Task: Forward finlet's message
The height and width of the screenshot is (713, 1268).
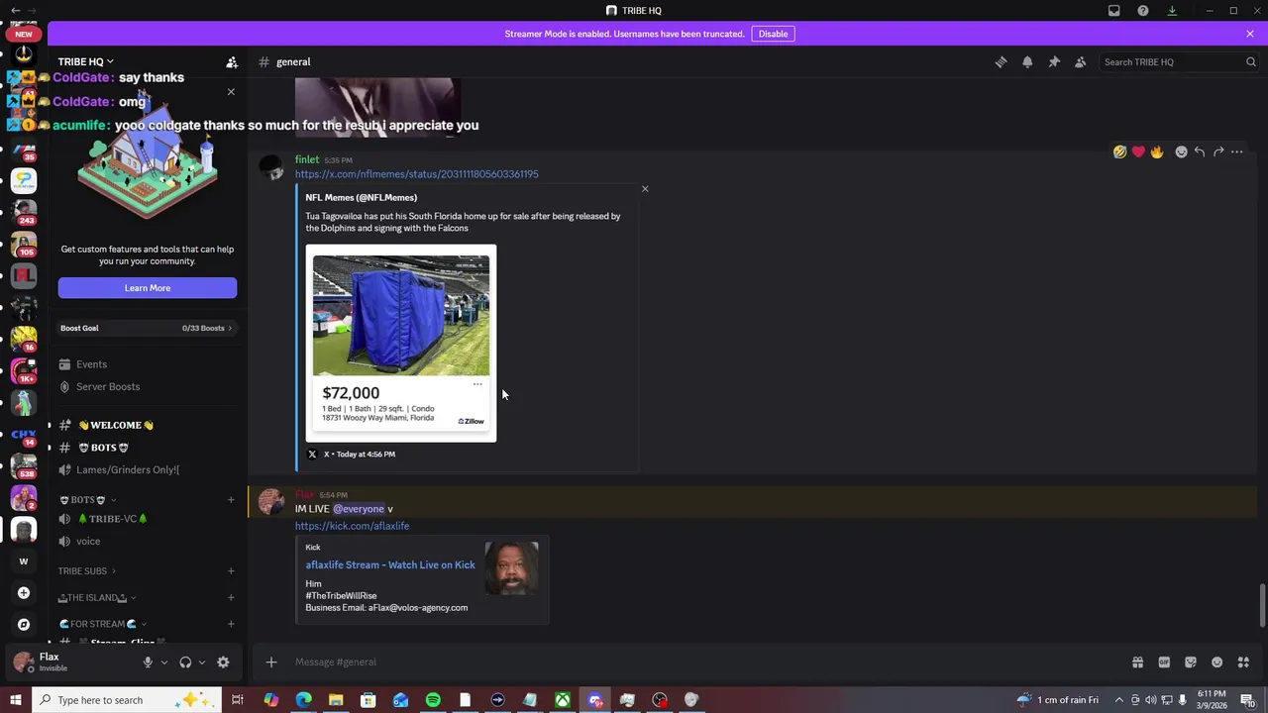Action: click(1218, 152)
